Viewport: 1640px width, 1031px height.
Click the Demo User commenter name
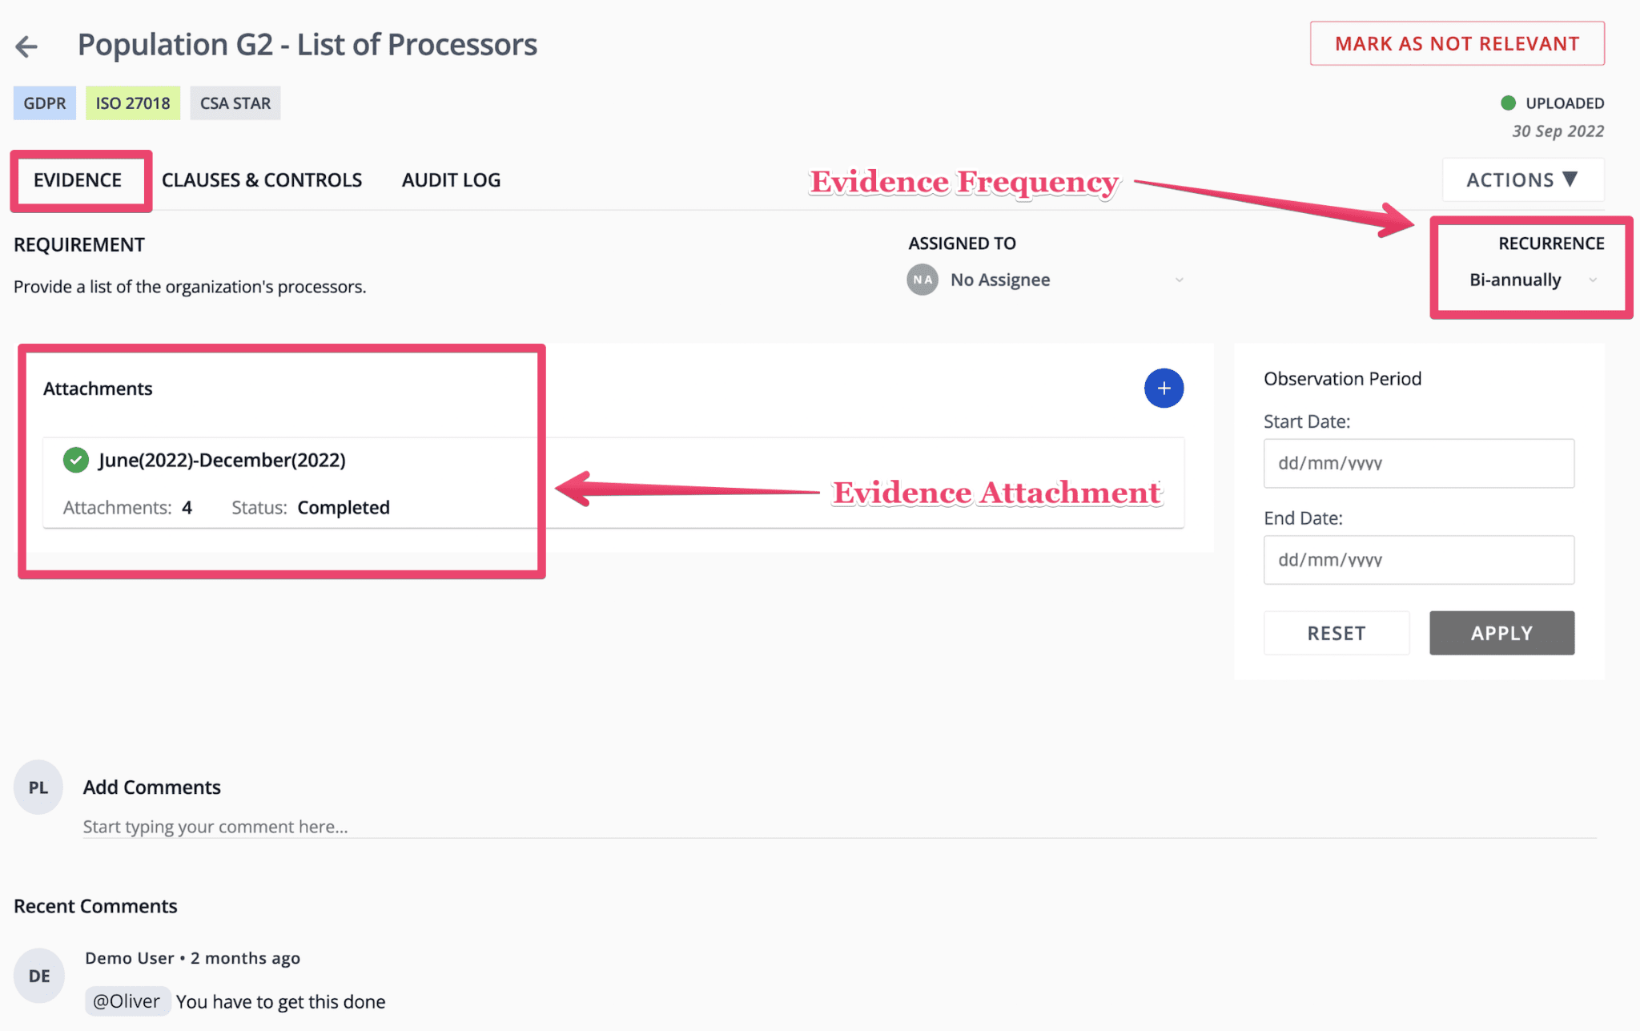tap(130, 958)
